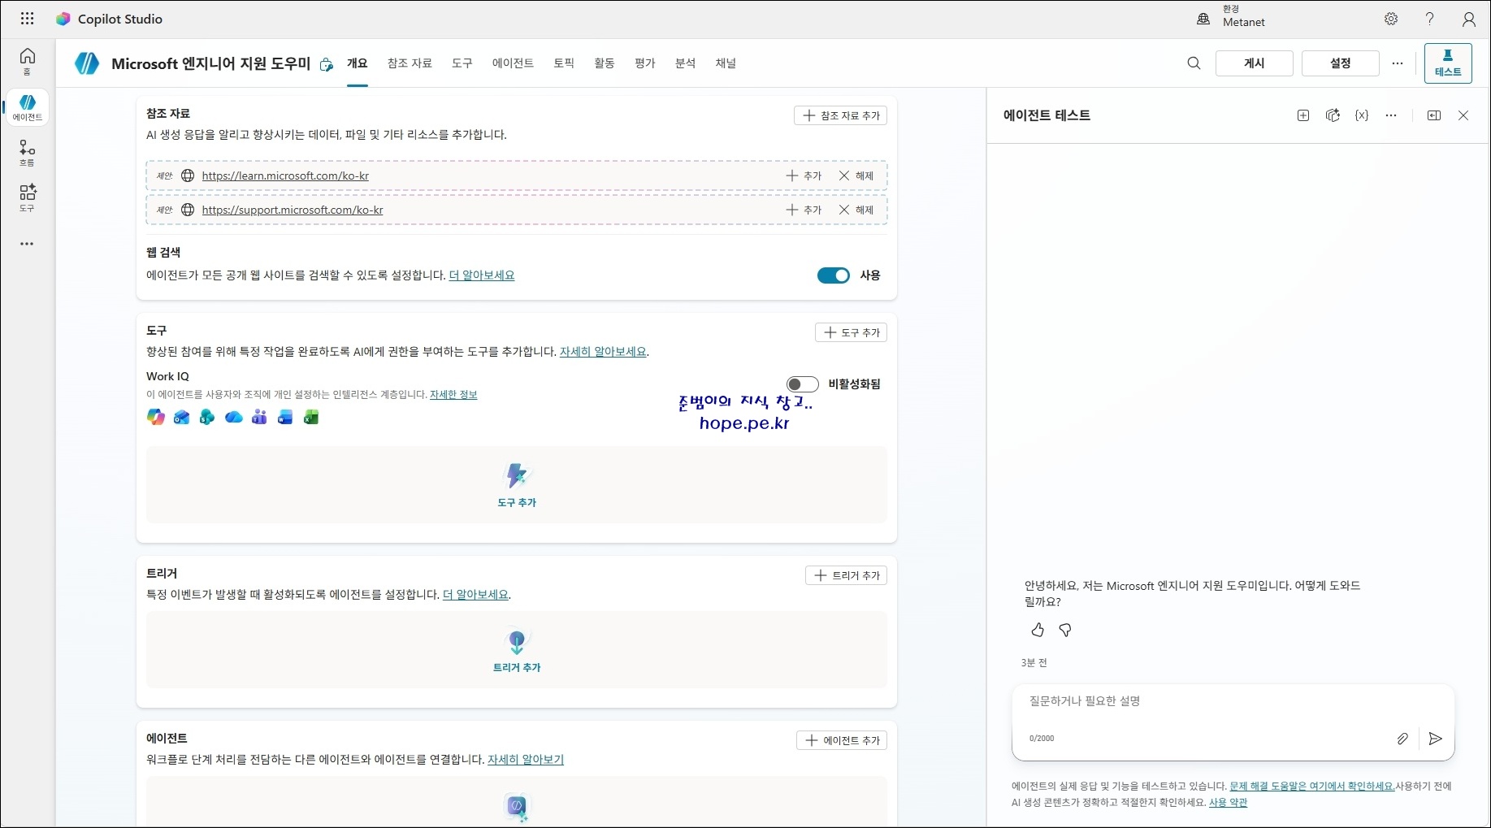Open the 채널 tab
This screenshot has width=1491, height=828.
click(726, 63)
